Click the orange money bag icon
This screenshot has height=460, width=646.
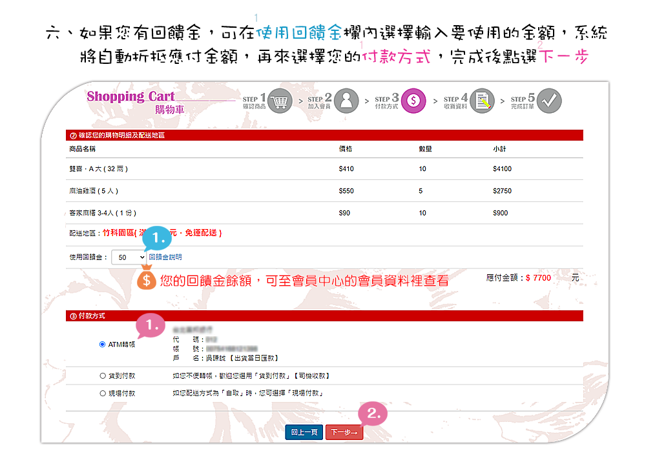147,281
